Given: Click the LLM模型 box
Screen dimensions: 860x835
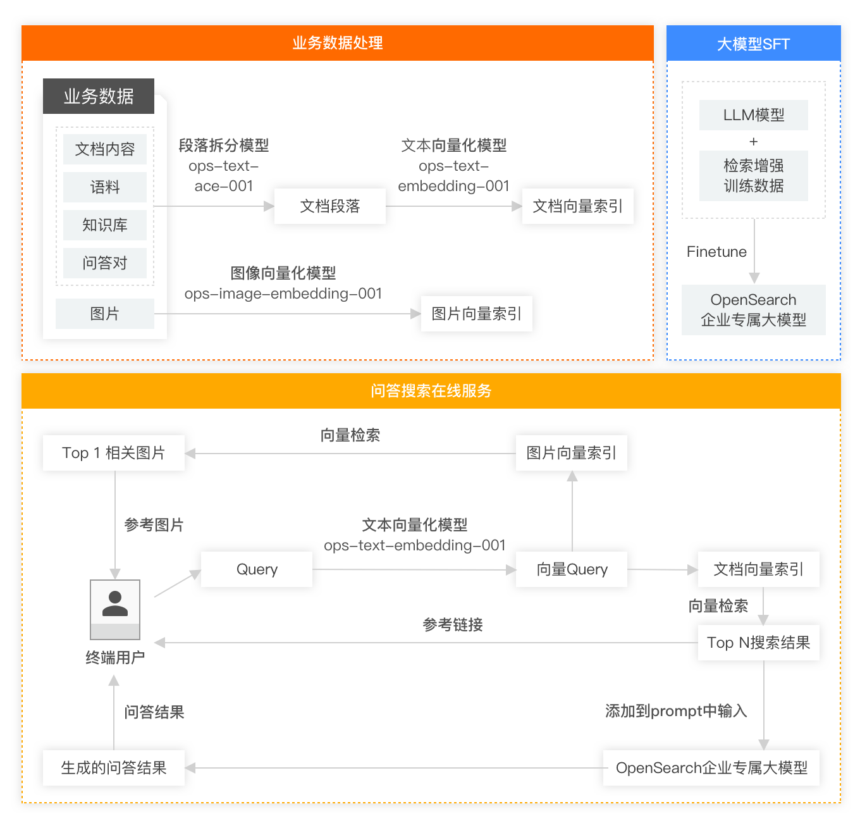Looking at the screenshot, I should pyautogui.click(x=754, y=115).
